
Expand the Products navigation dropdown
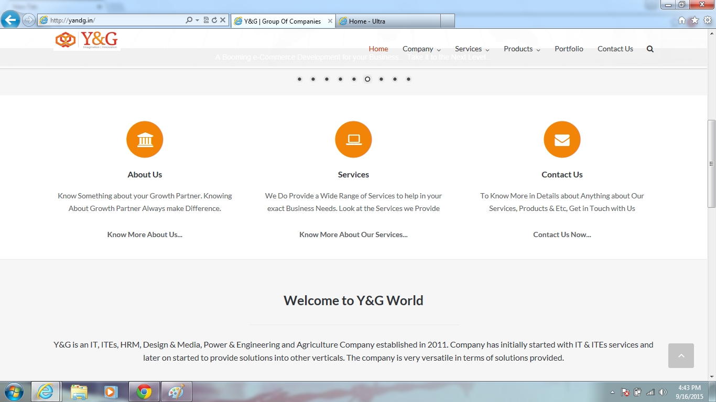[522, 49]
